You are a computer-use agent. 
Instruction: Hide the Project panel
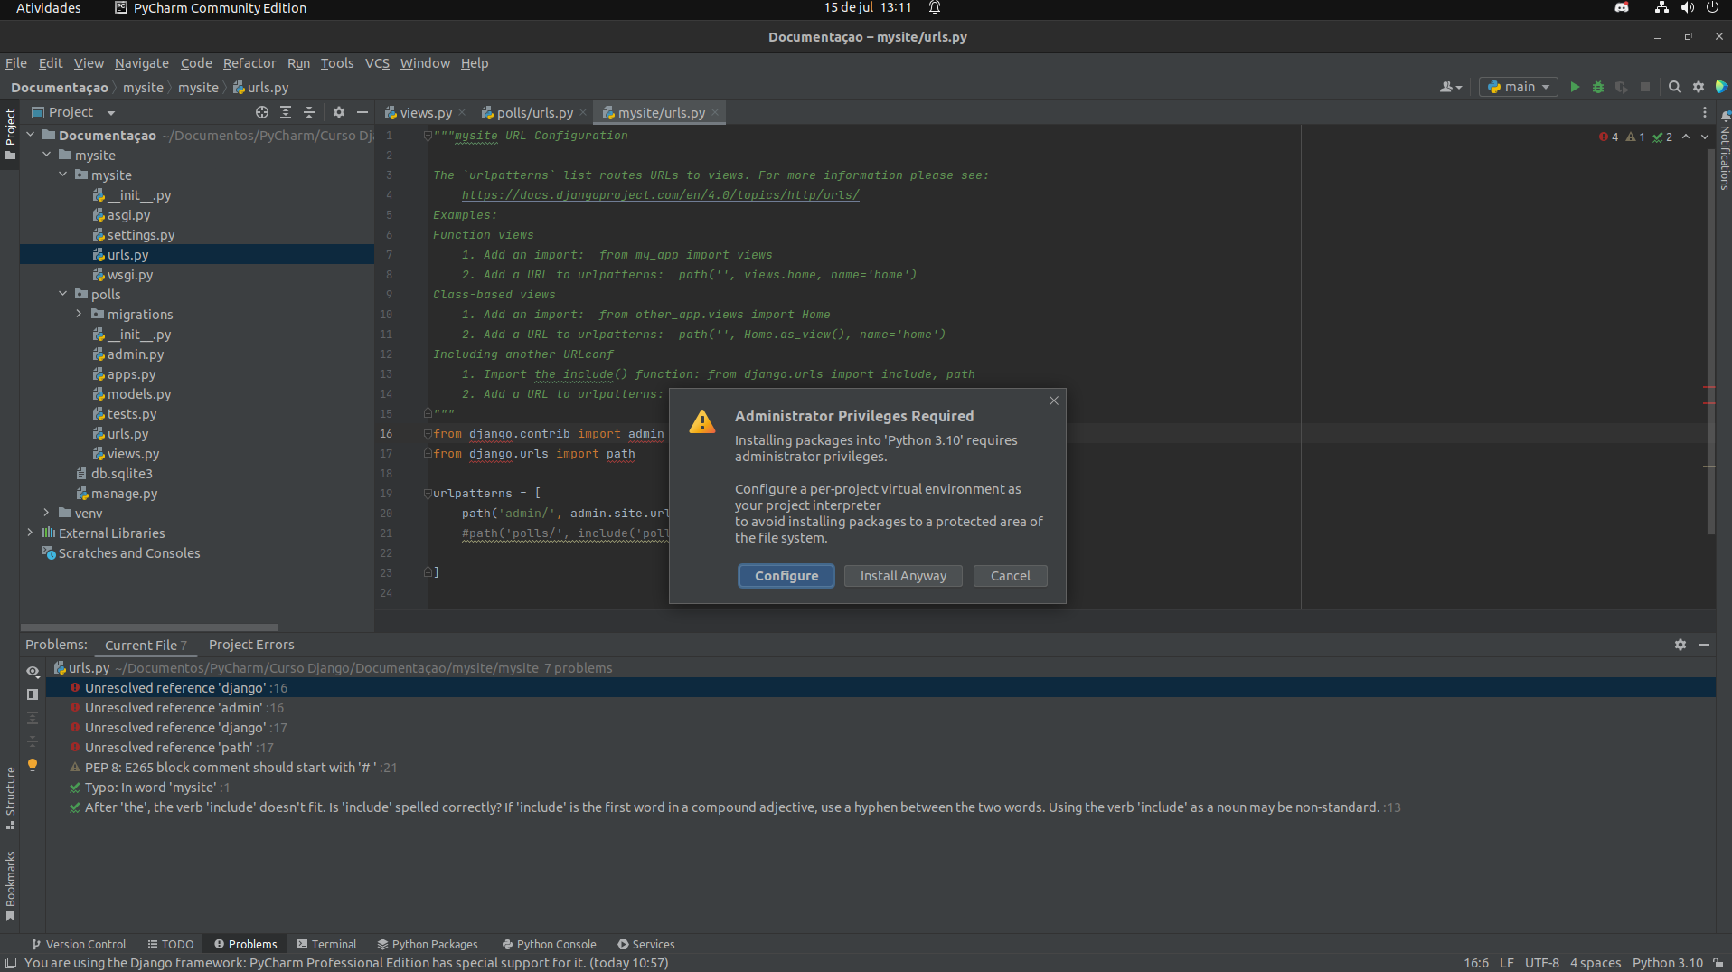point(362,112)
